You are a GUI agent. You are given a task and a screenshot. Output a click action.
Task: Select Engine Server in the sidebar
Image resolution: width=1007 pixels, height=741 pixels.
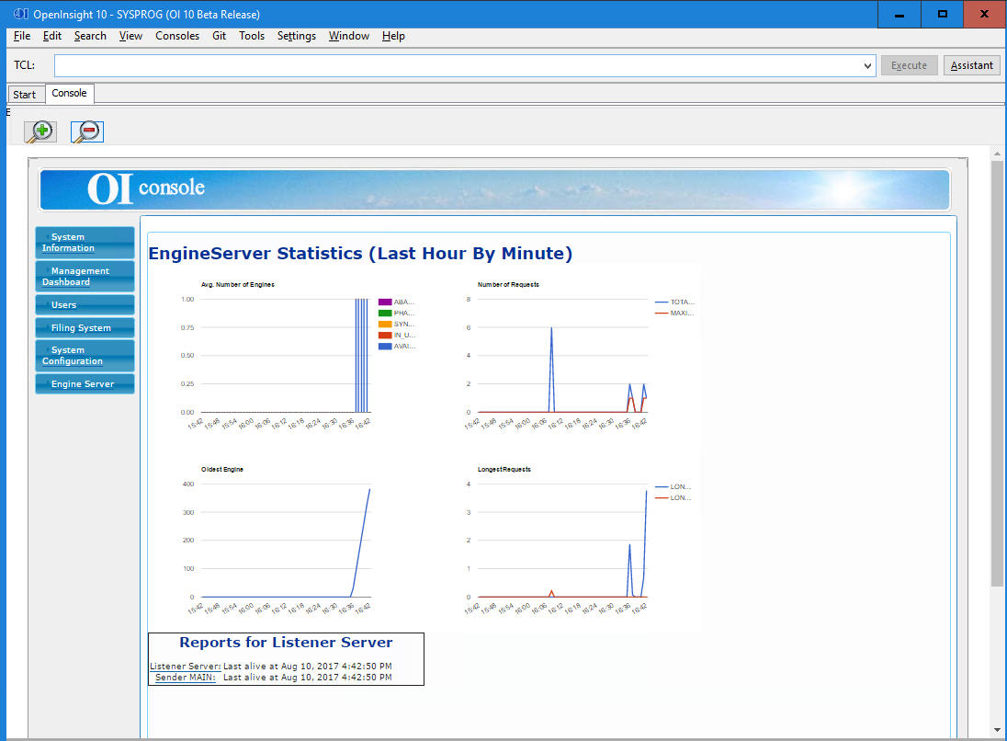(85, 383)
